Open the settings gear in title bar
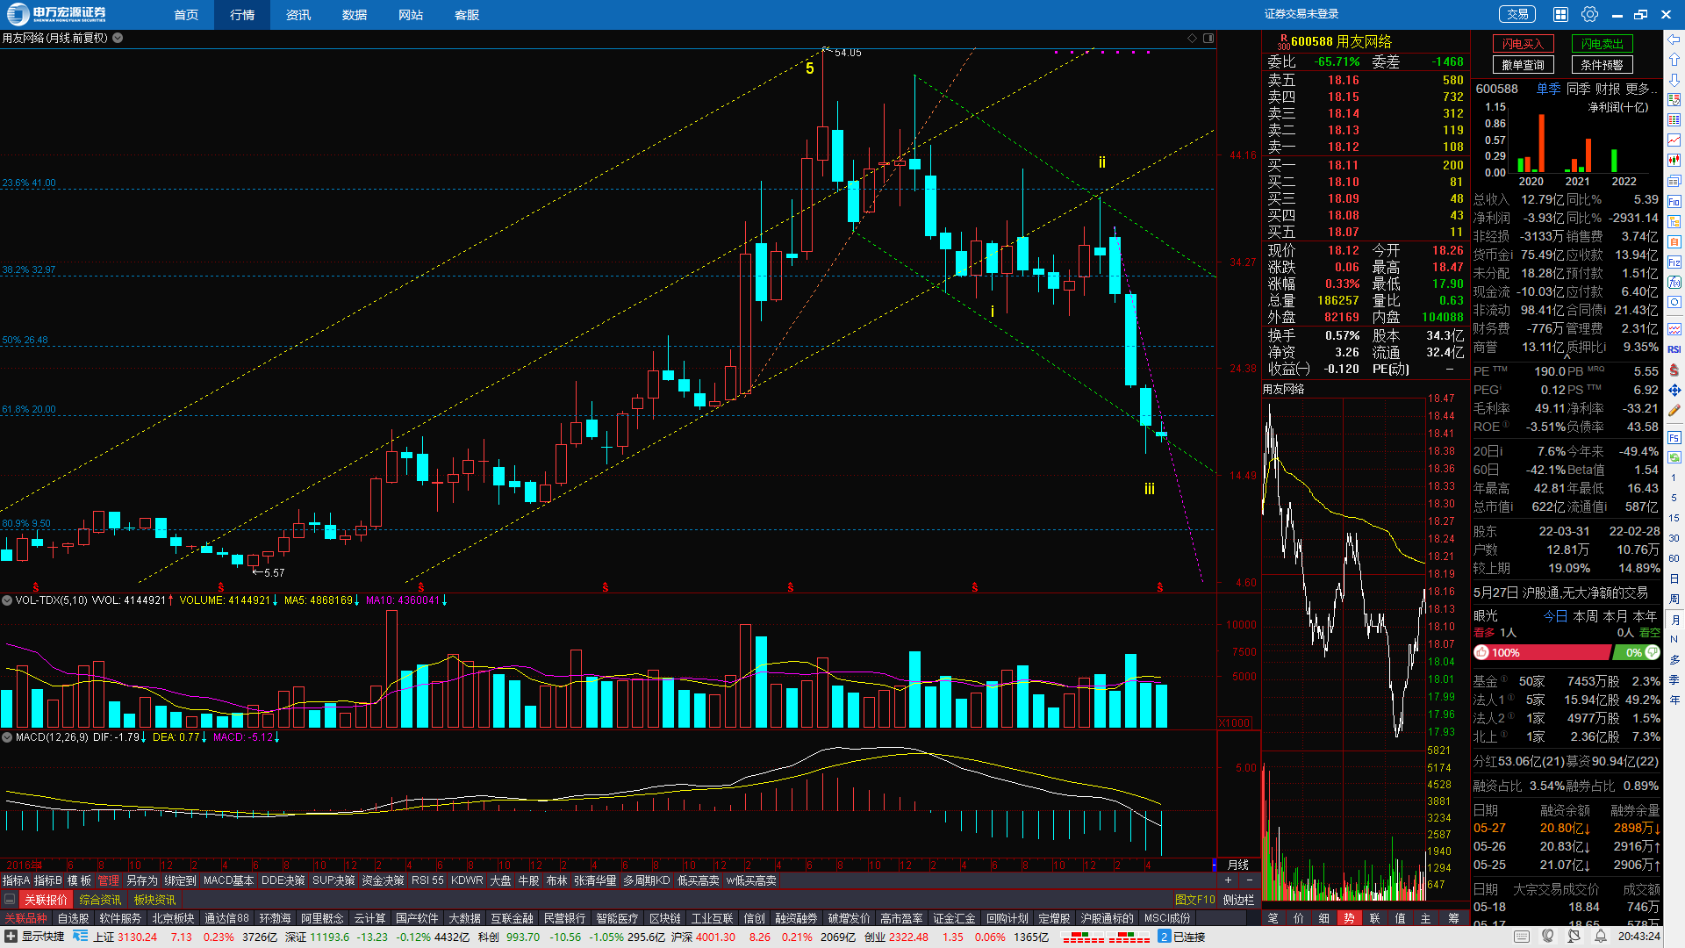1685x948 pixels. (x=1589, y=14)
